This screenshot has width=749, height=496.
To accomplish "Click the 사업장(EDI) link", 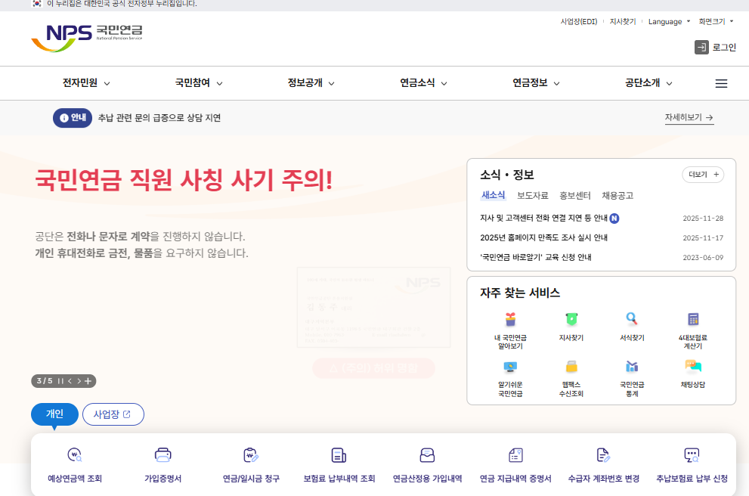I will pos(579,21).
